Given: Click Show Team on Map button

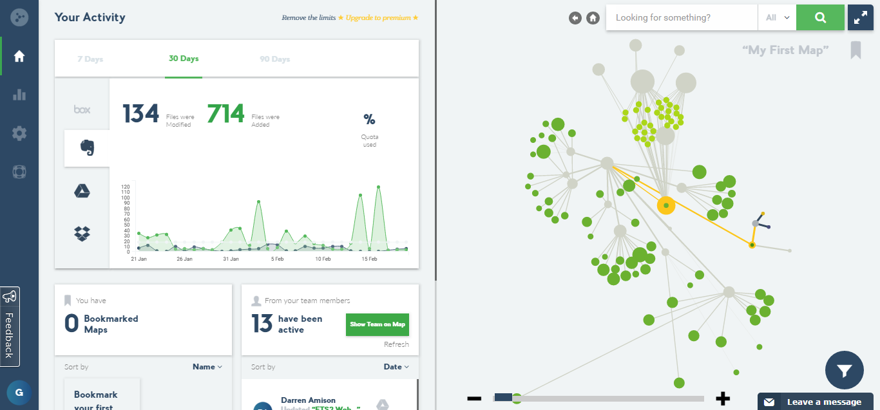Looking at the screenshot, I should [378, 324].
